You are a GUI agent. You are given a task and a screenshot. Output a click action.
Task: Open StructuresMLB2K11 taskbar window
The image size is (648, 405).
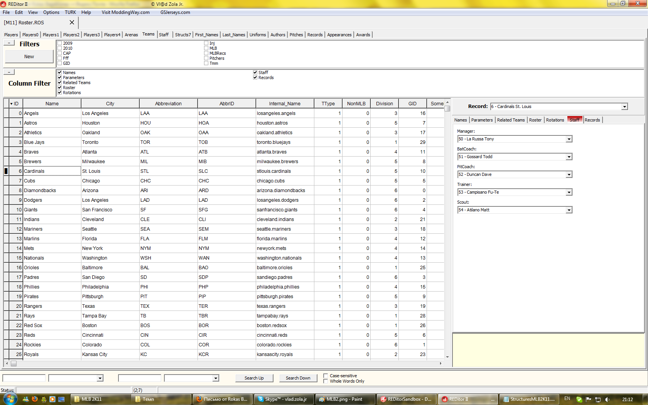click(529, 399)
